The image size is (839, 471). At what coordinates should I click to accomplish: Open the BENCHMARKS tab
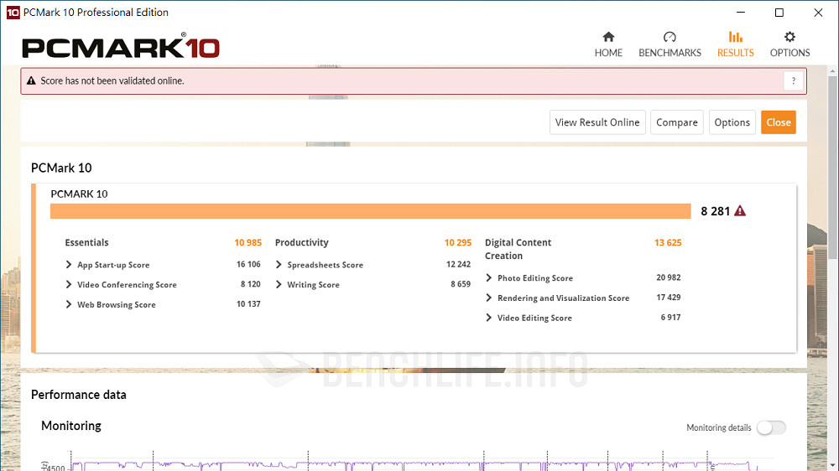[670, 44]
